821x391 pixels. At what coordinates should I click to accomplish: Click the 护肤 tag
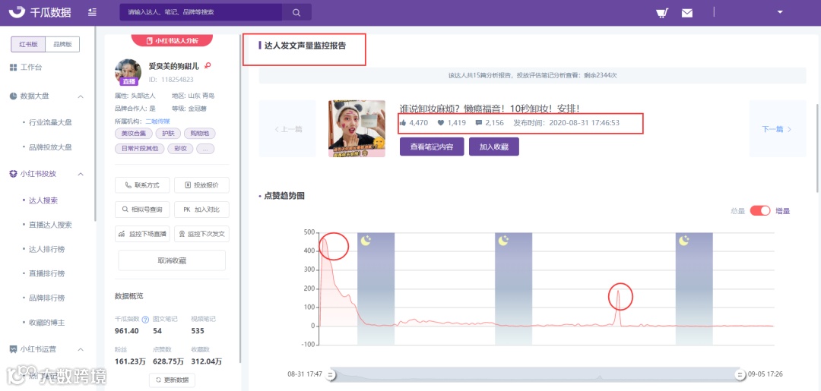(167, 134)
